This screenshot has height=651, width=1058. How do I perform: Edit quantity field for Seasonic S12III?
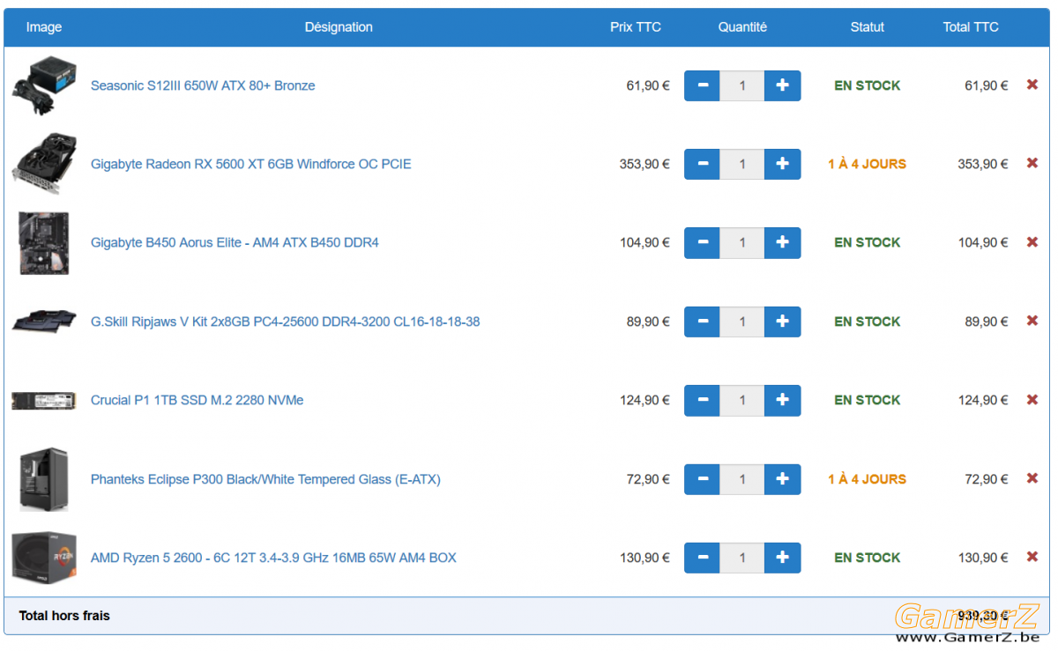click(742, 85)
